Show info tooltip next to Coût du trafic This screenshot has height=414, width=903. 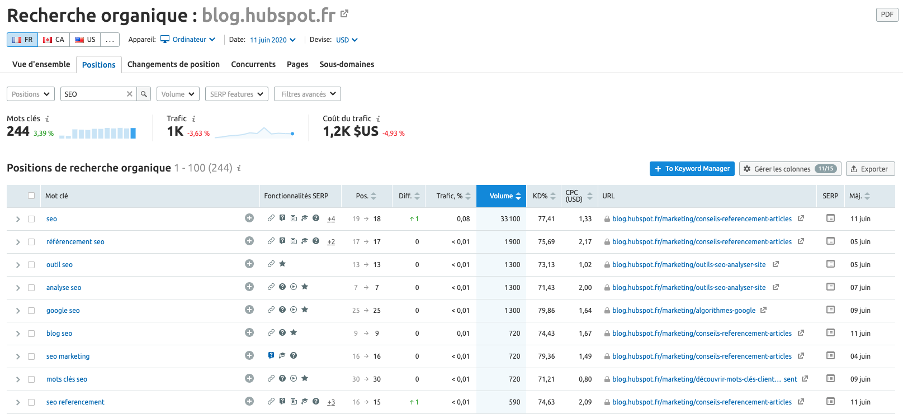click(x=378, y=118)
